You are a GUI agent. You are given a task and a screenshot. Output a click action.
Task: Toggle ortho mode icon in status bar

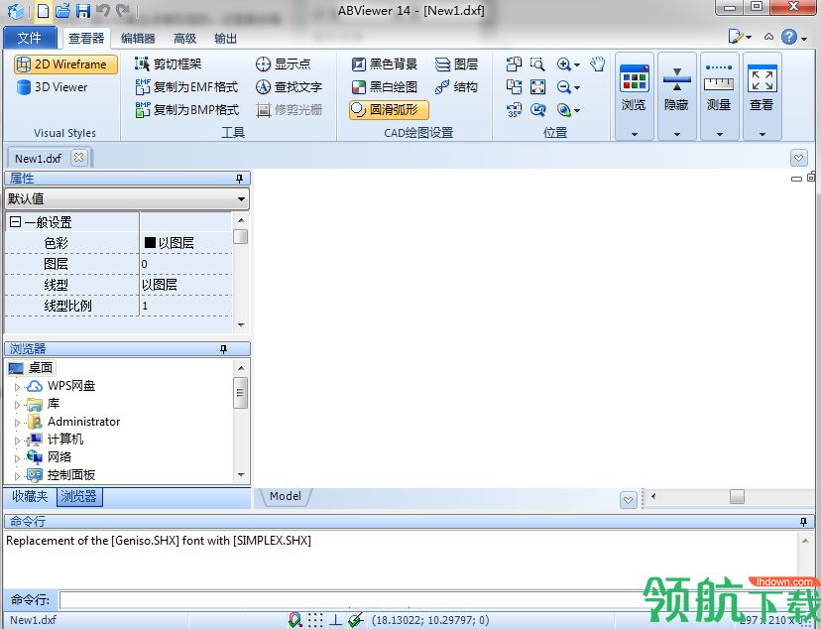pyautogui.click(x=335, y=620)
